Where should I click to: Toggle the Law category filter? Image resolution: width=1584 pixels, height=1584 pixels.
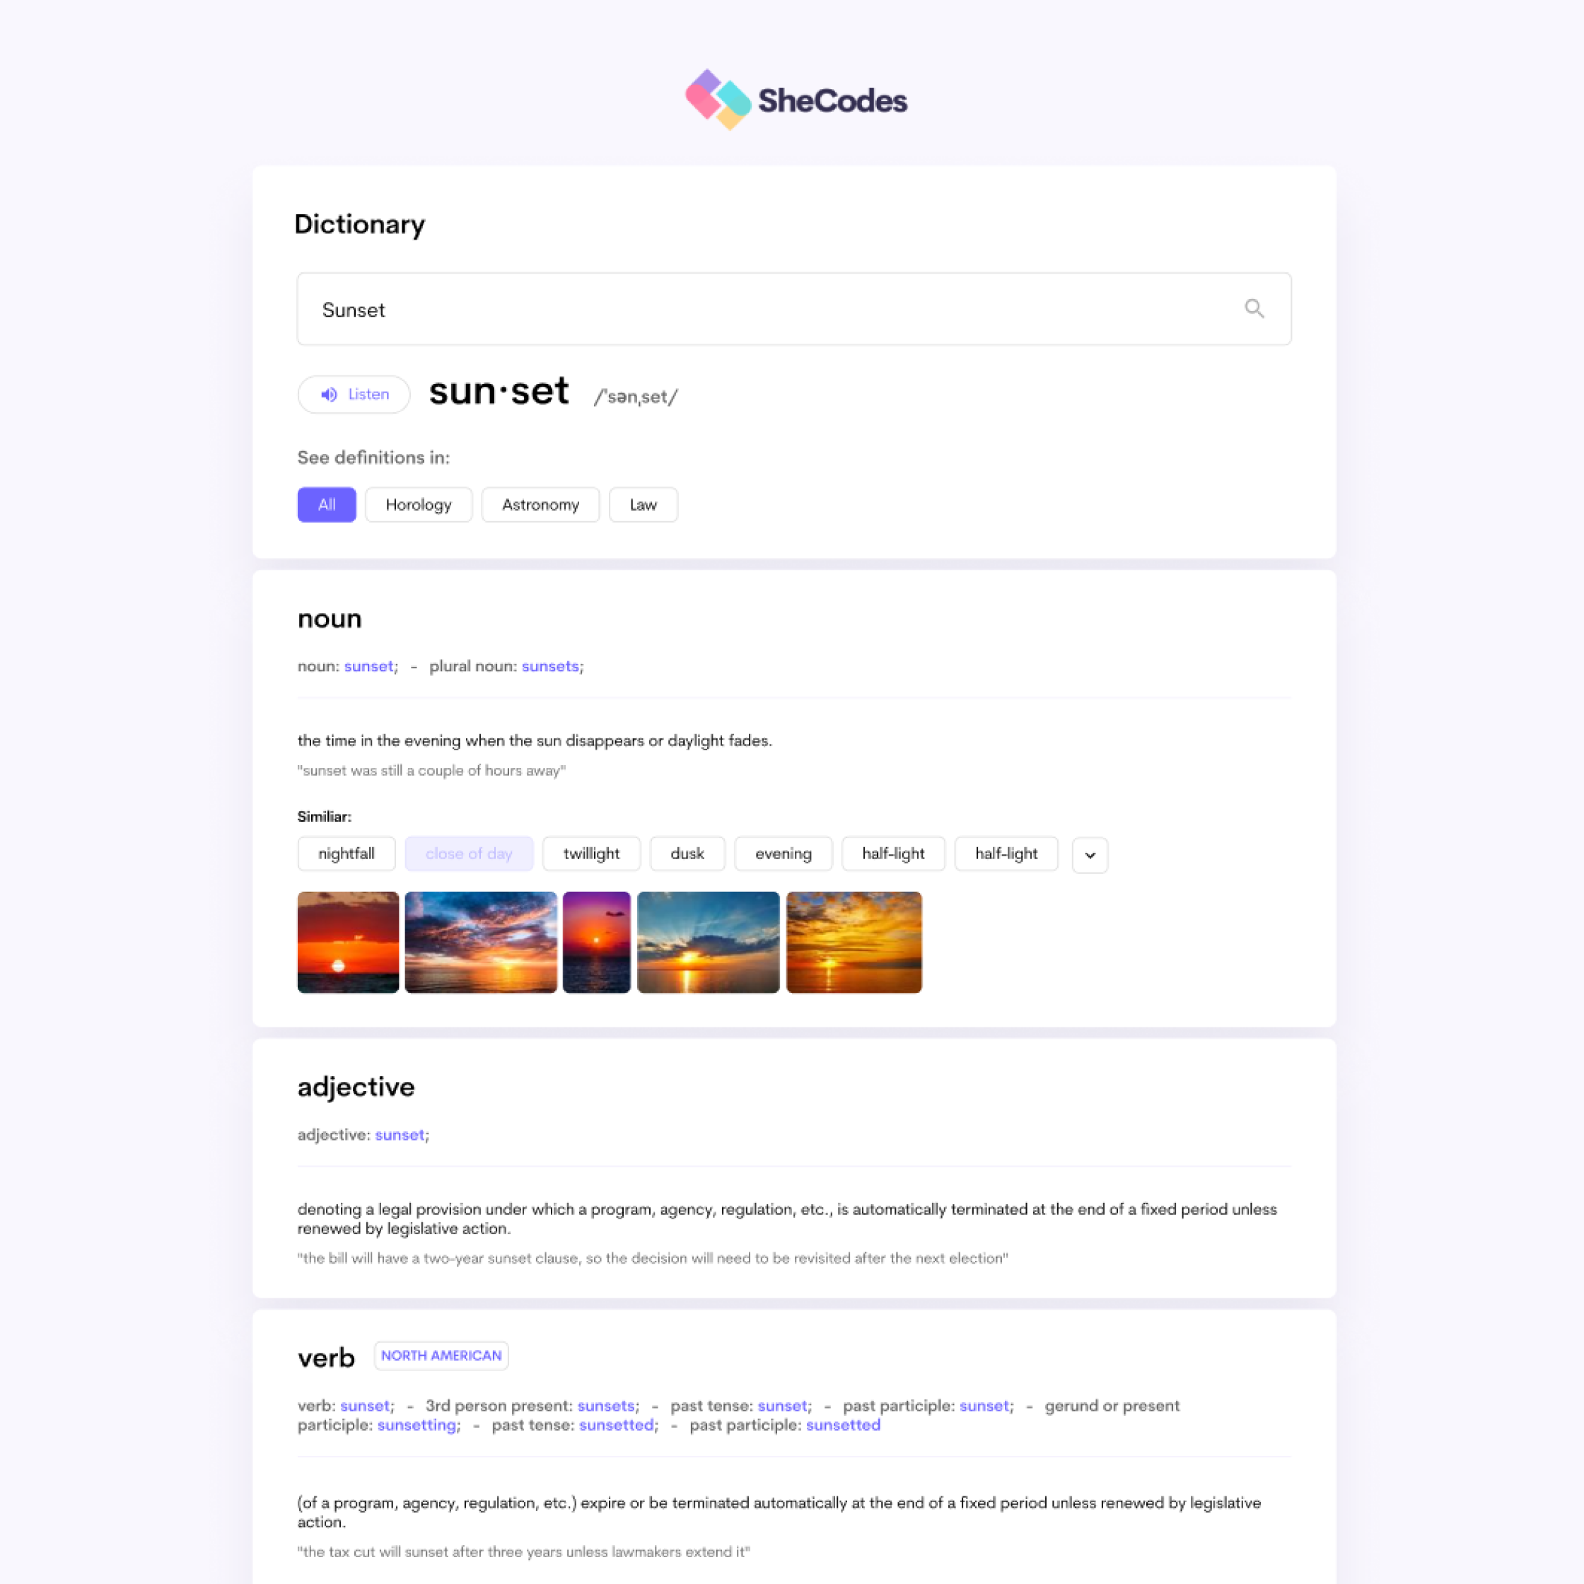point(643,505)
